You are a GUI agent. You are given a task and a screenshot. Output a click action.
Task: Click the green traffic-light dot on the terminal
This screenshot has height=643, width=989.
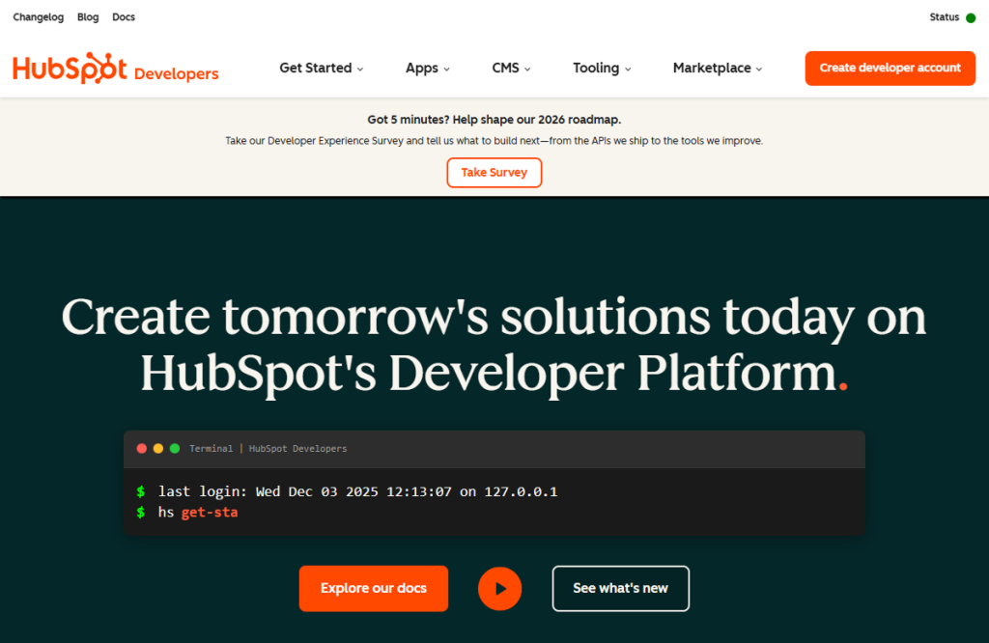point(174,448)
